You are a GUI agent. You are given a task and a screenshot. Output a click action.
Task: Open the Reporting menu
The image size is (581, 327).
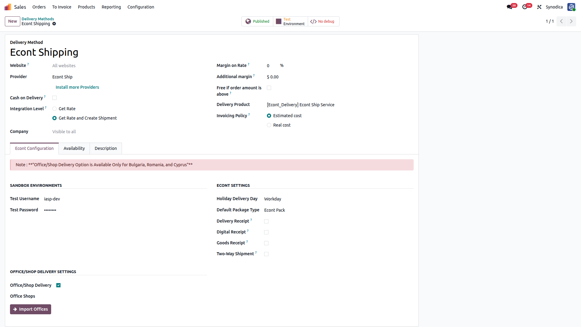pos(111,7)
